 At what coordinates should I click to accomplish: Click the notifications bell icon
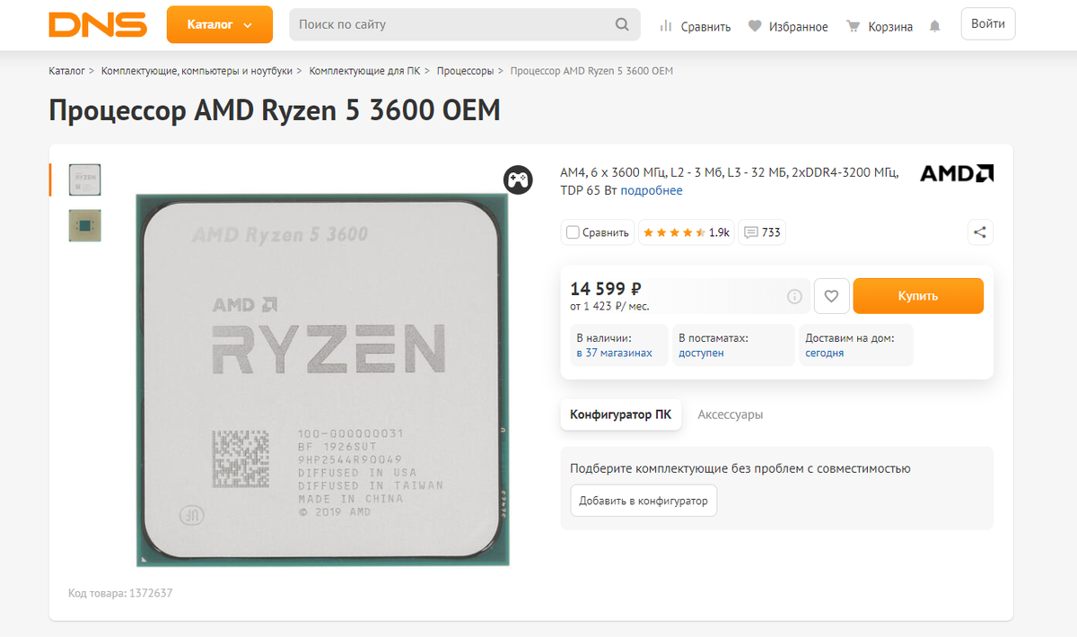click(935, 26)
